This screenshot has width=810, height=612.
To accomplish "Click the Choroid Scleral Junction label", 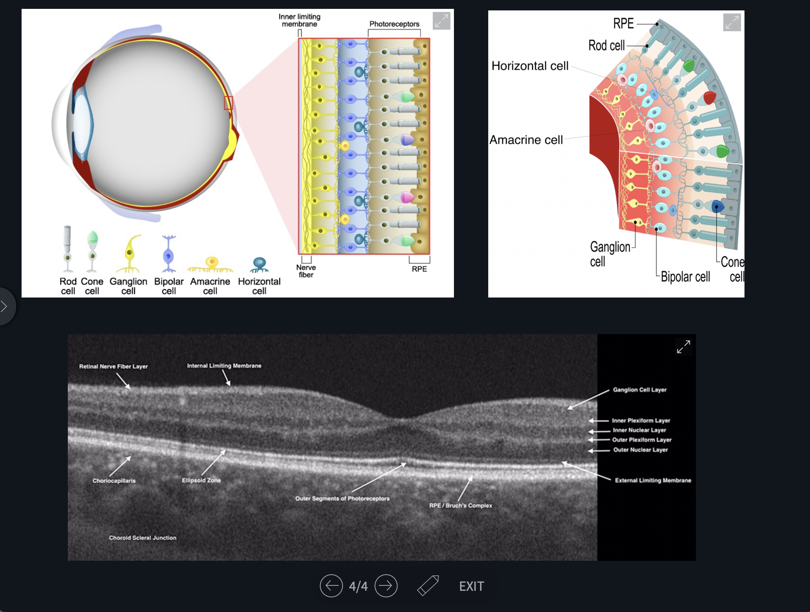I will pos(143,538).
